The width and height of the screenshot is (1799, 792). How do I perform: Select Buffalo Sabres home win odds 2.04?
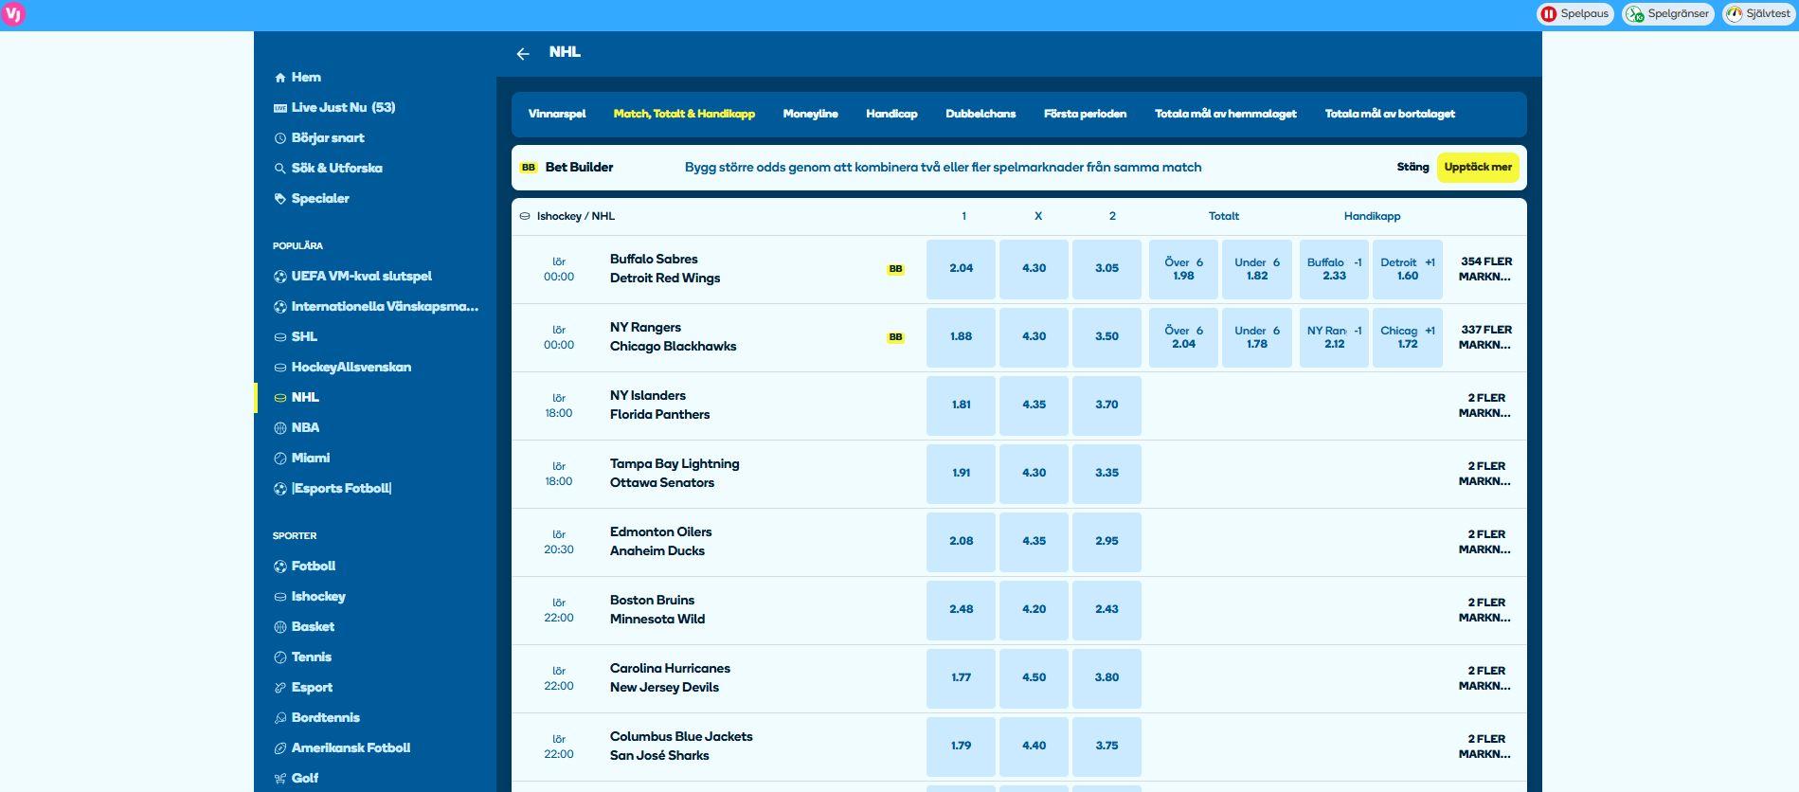point(961,269)
